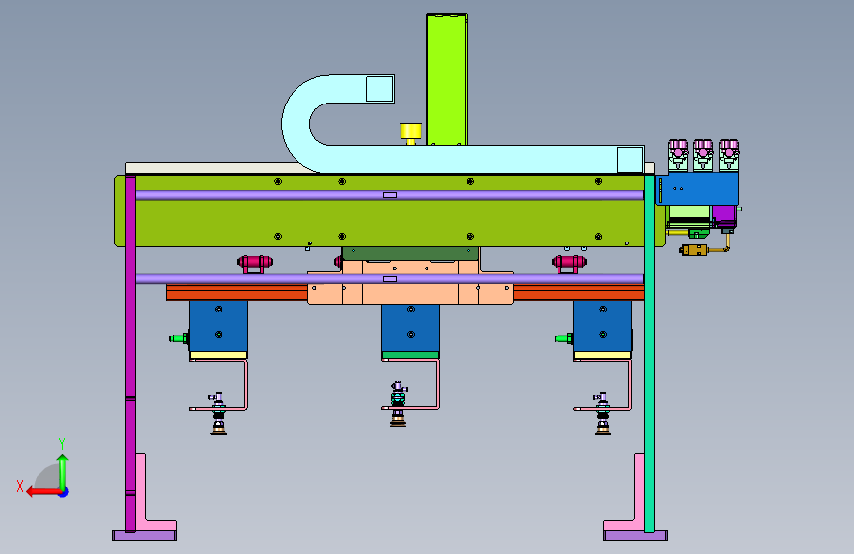Pick the beige top plate strip

point(213,168)
